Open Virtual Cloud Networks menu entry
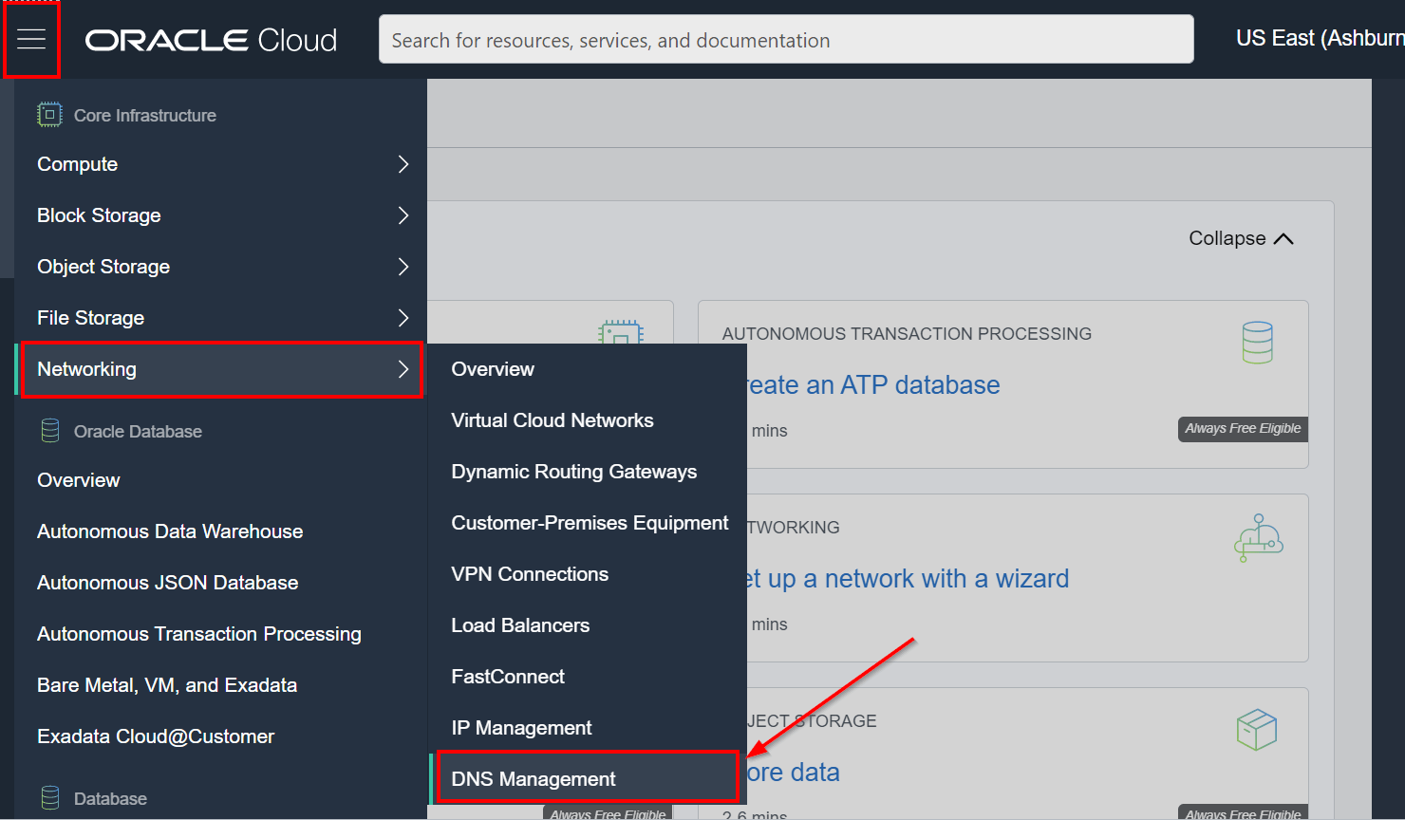Viewport: 1405px width, 820px height. pos(552,419)
